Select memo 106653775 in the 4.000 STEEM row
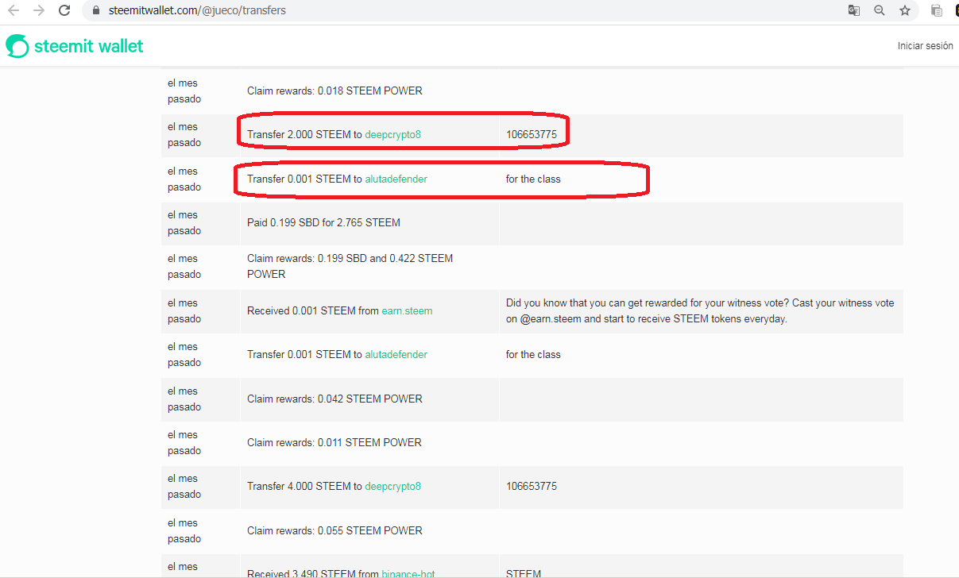959x578 pixels. (532, 486)
